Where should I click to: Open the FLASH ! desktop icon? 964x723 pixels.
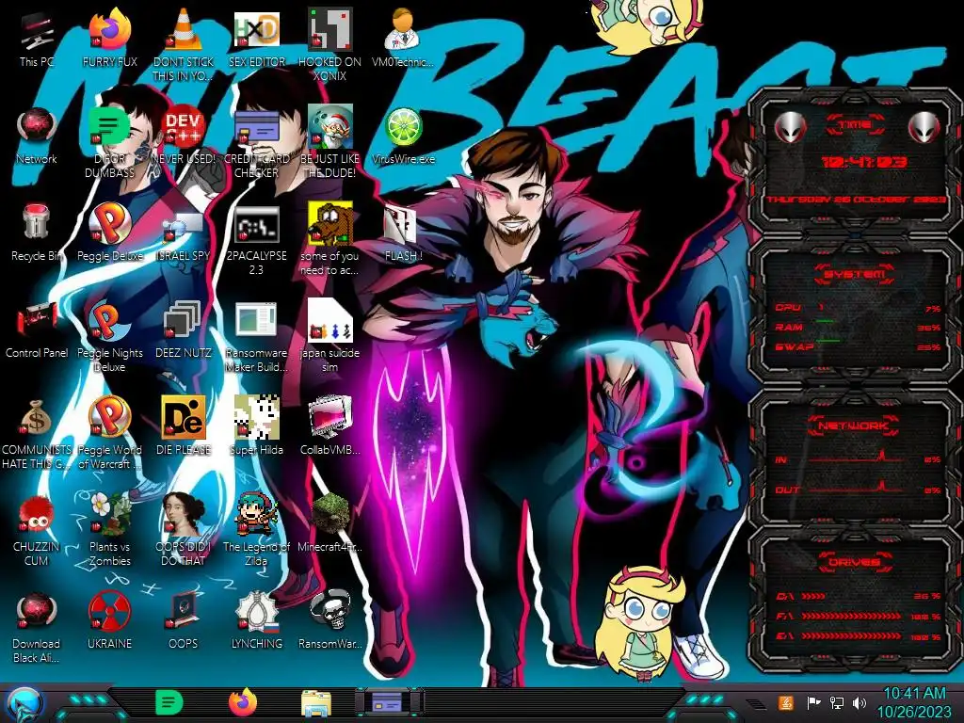403,233
